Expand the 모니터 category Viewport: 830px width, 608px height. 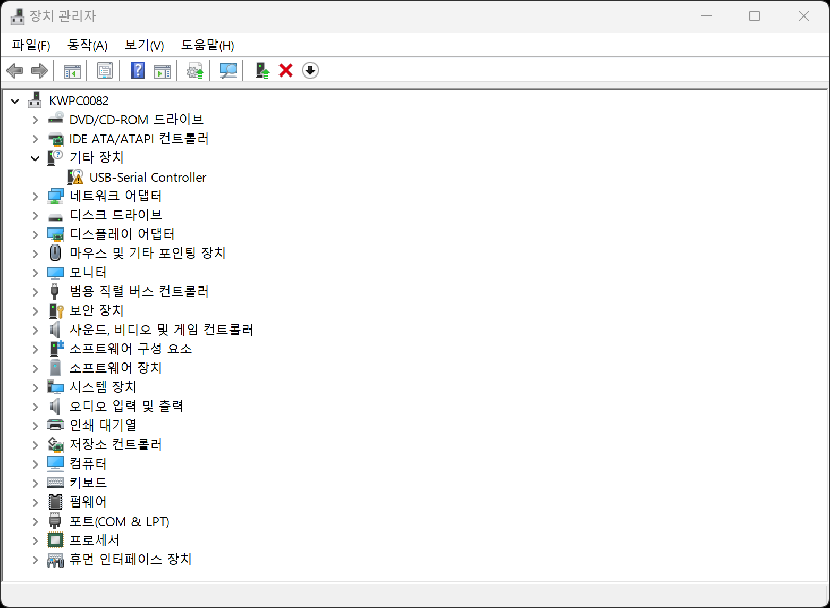point(36,273)
